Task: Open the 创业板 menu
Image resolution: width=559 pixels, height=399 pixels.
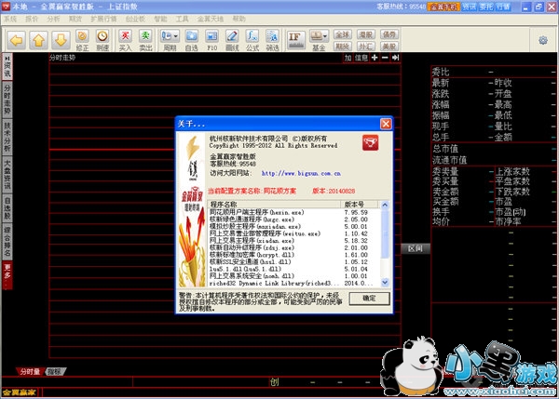Action: click(135, 19)
